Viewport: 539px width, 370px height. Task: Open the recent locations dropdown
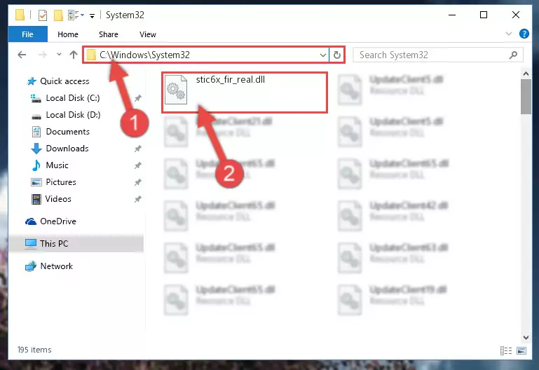[59, 54]
